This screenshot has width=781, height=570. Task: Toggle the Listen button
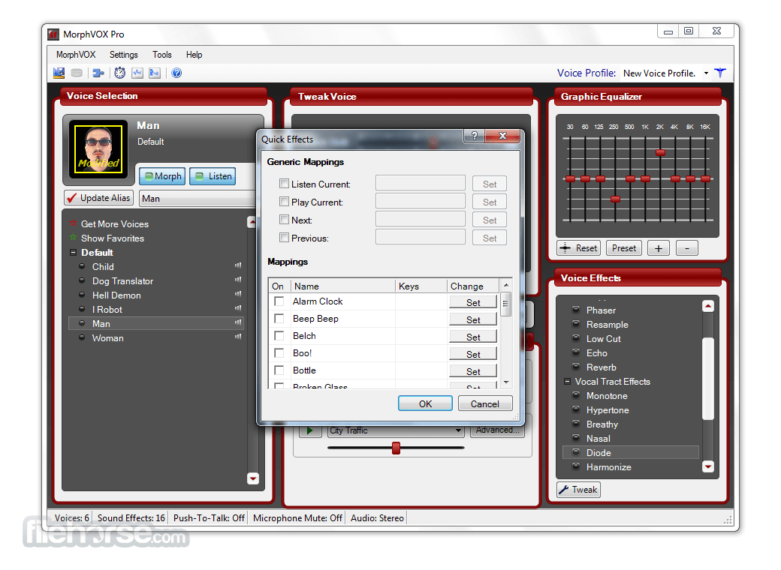[213, 176]
